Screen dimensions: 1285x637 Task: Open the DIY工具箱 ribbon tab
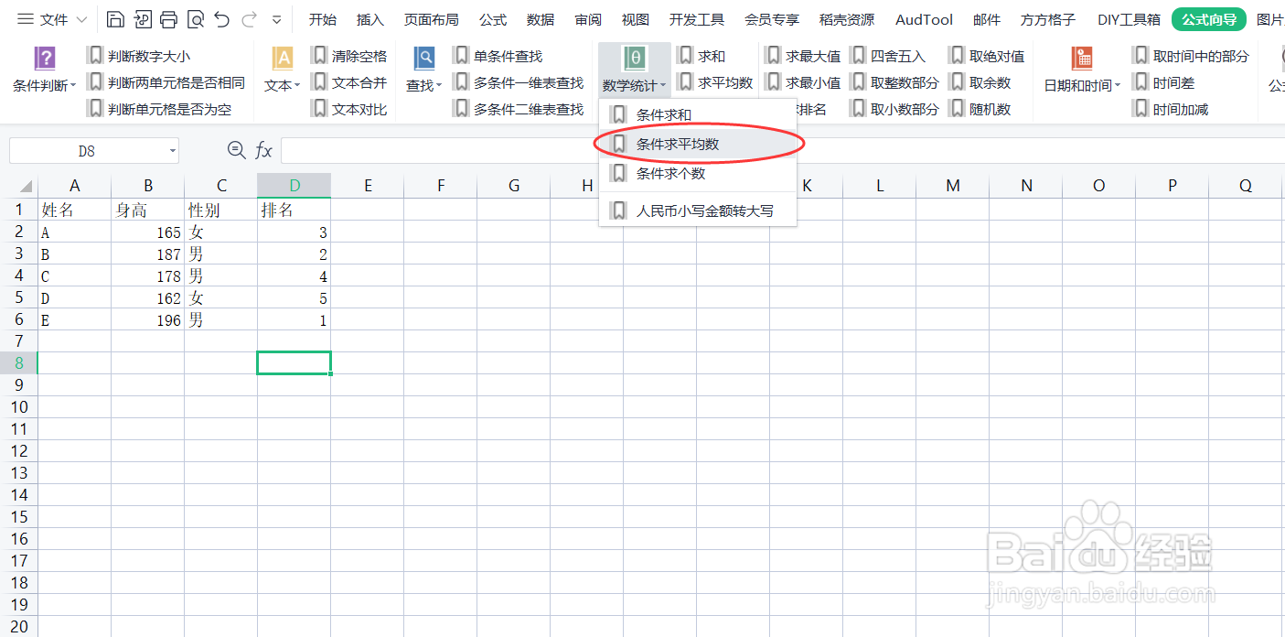1129,18
